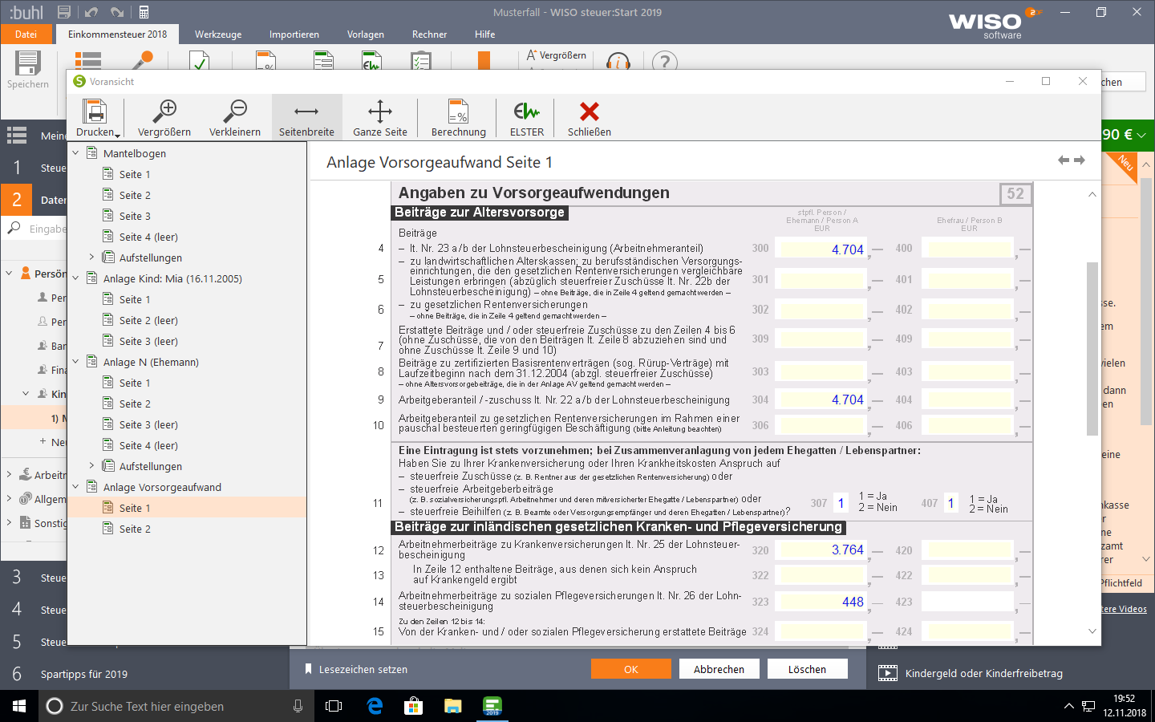Image resolution: width=1155 pixels, height=722 pixels.
Task: Open Task View from the taskbar
Action: (334, 706)
